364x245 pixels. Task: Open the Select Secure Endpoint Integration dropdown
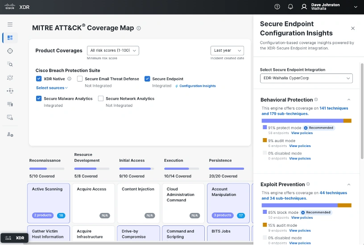[306, 78]
